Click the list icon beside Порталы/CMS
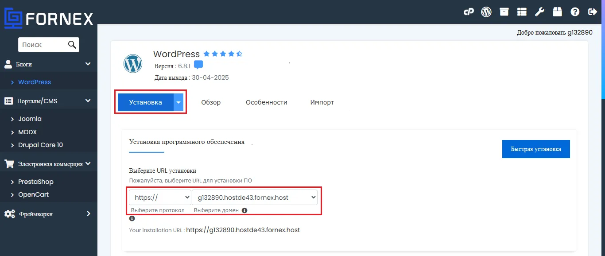This screenshot has height=256, width=605. [8, 101]
